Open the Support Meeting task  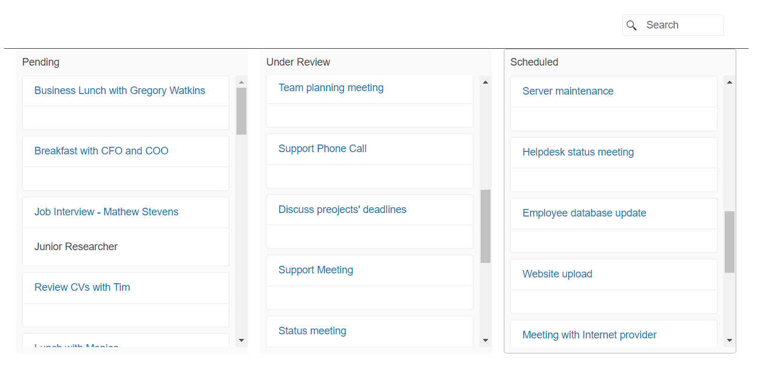(x=316, y=269)
